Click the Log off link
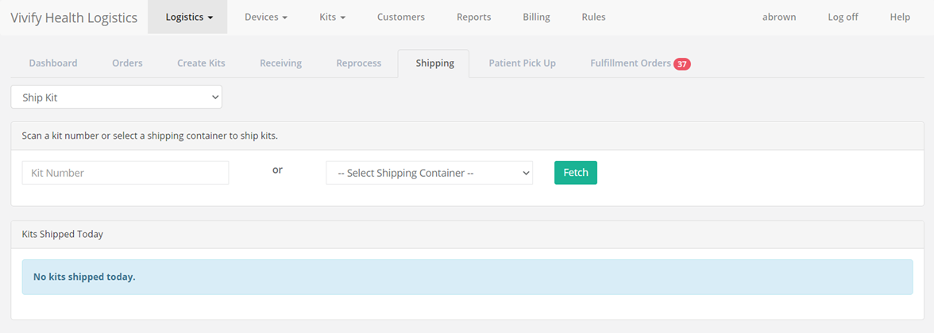The height and width of the screenshot is (333, 934). pos(843,17)
